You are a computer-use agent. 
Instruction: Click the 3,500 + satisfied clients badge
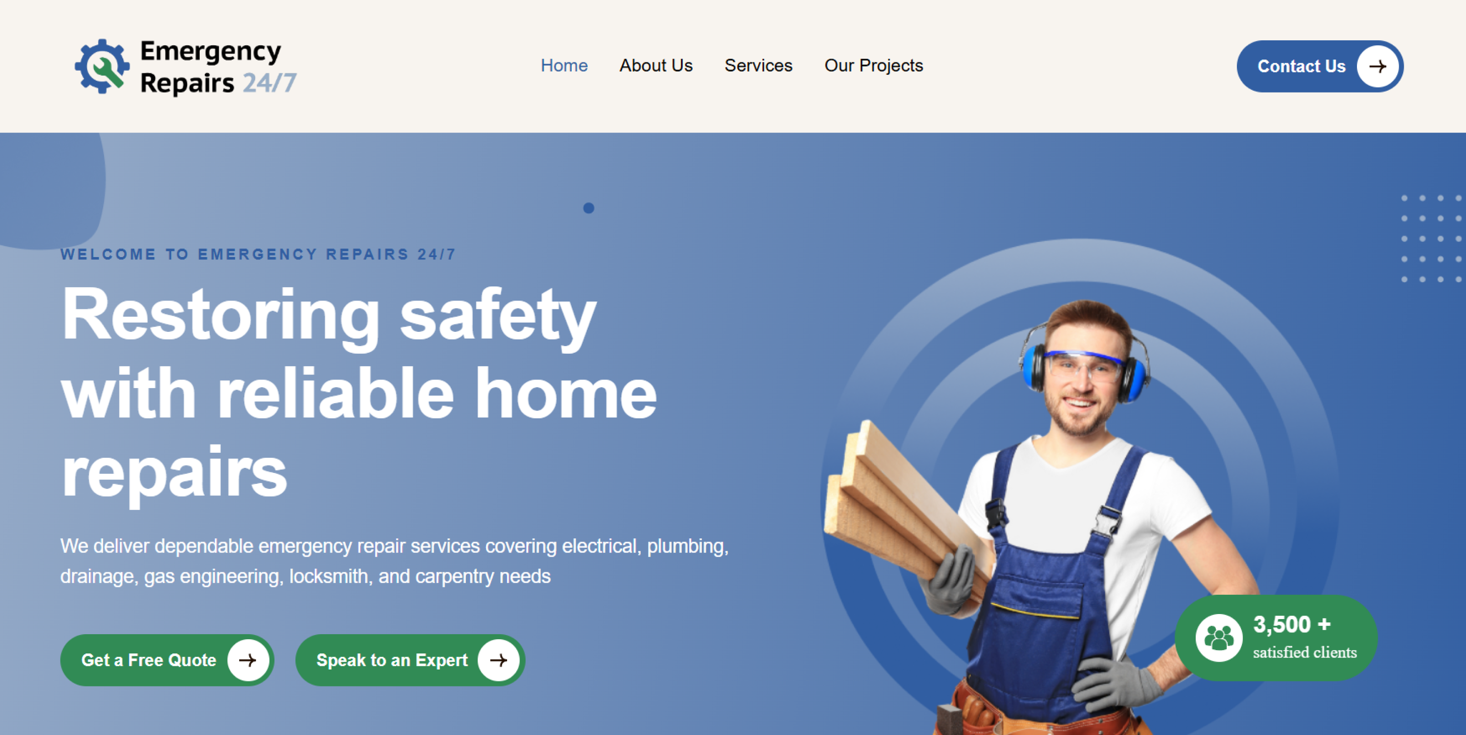[1276, 638]
